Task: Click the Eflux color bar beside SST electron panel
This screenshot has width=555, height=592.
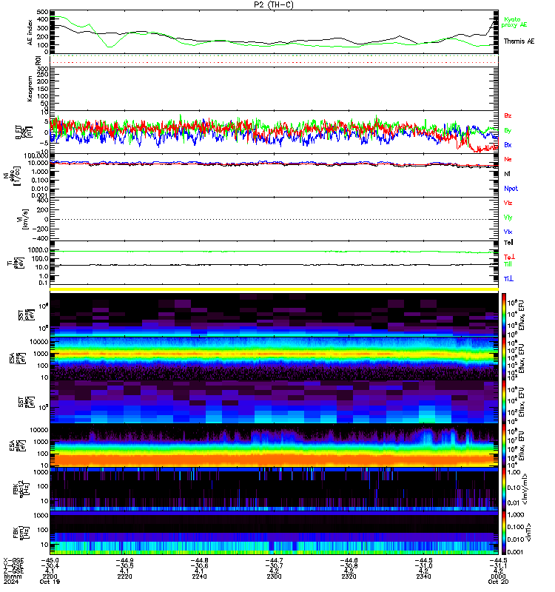Action: (x=504, y=402)
